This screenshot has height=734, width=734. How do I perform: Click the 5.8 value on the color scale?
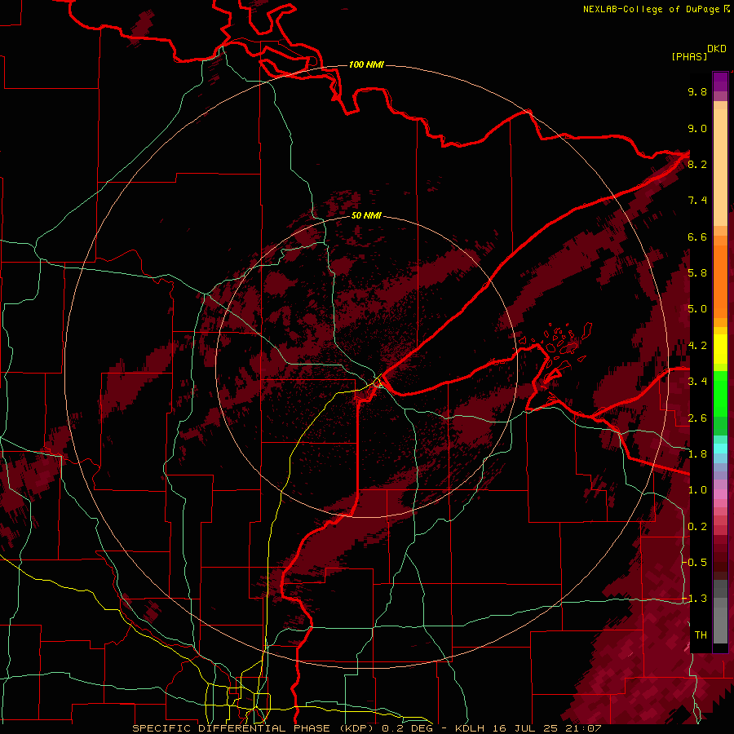pos(697,273)
